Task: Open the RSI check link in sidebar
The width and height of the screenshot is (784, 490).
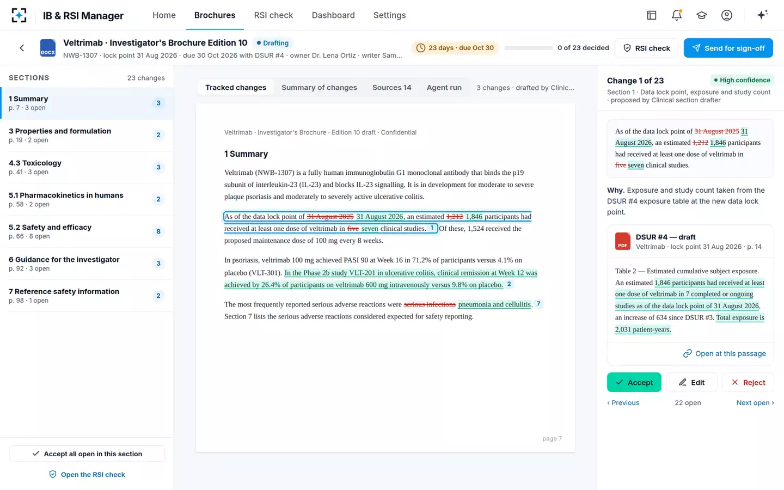Action: click(87, 474)
